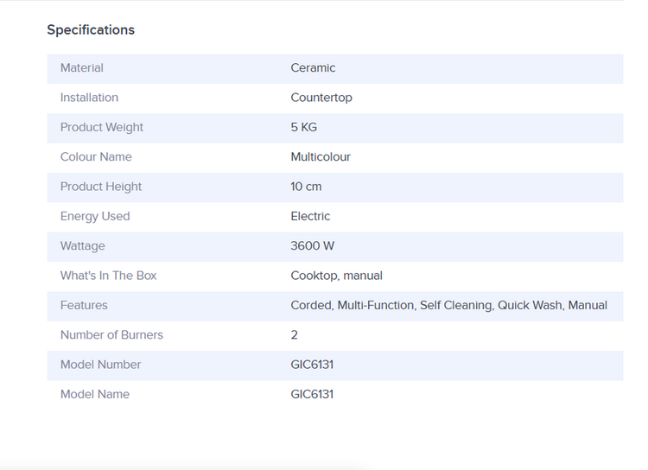Screen dimensions: 648x470
Task: Click the 5 KG weight value
Action: click(304, 127)
